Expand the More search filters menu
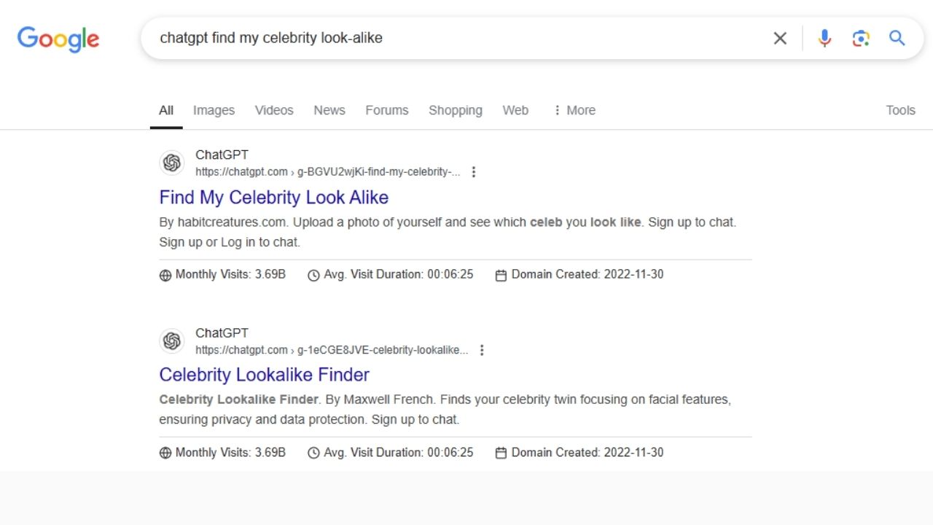Screen dimensions: 933x525 tap(574, 110)
